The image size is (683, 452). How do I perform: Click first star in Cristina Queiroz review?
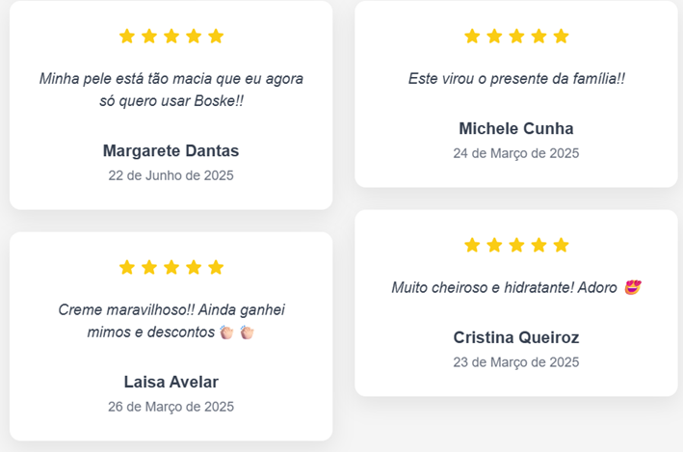[x=472, y=245]
